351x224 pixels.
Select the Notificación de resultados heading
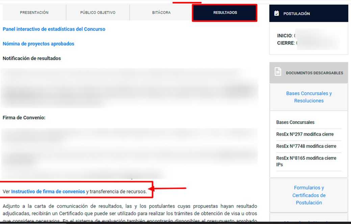pyautogui.click(x=32, y=58)
